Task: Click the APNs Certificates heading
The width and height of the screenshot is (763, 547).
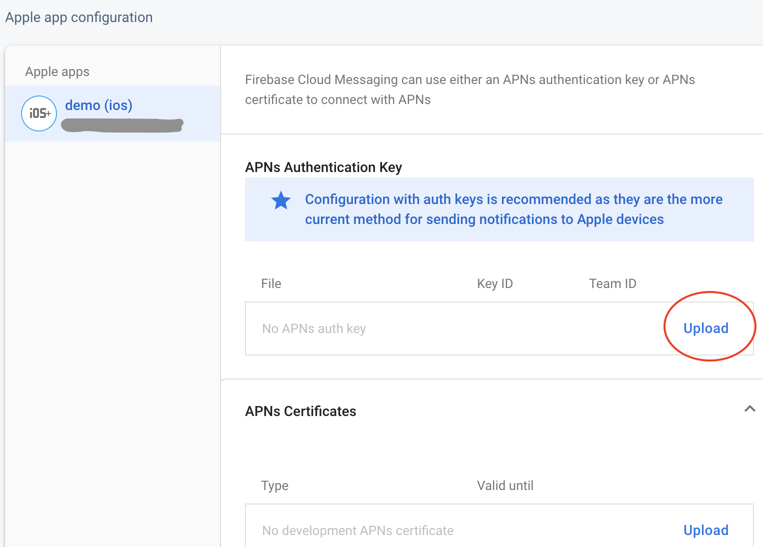Action: (x=300, y=411)
